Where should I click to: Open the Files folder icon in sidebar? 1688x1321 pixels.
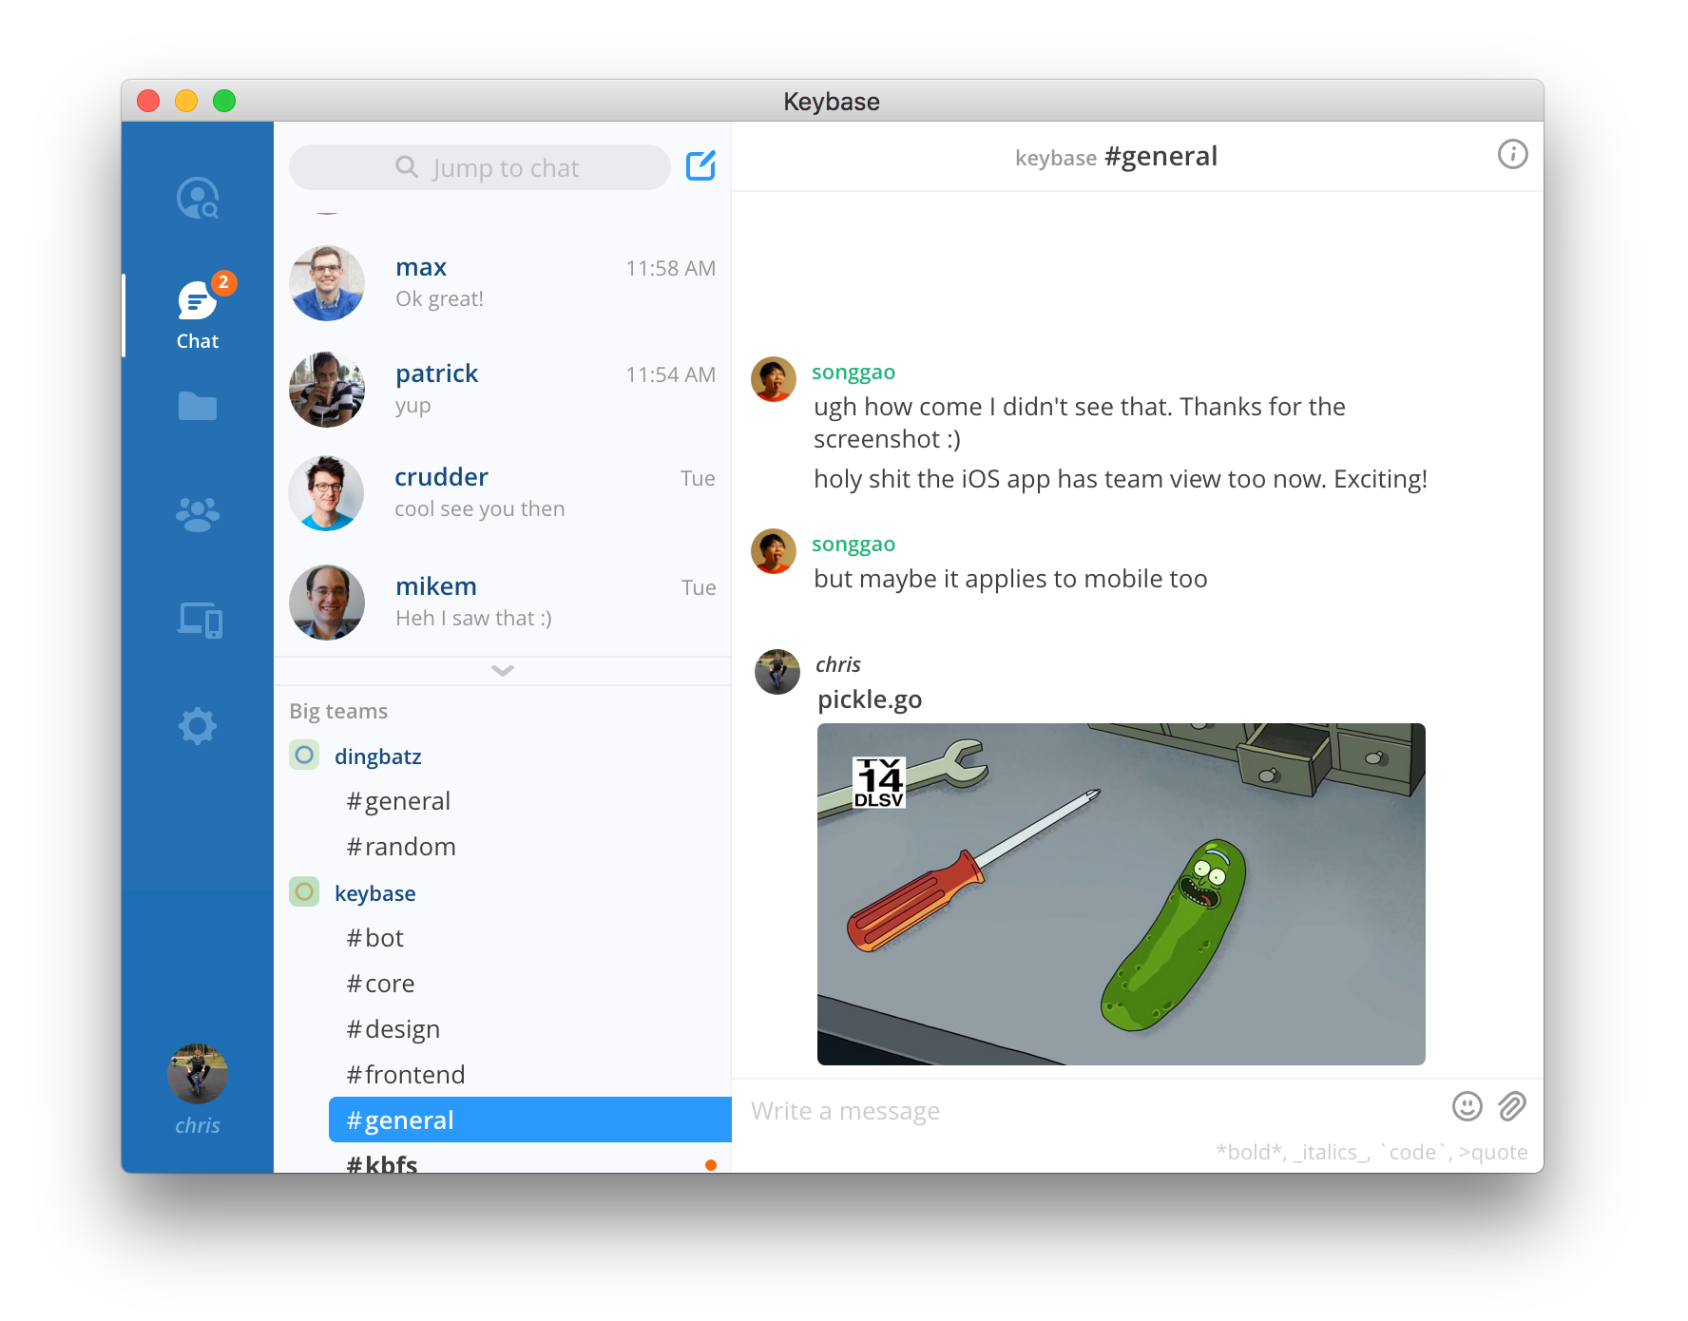pyautogui.click(x=198, y=406)
